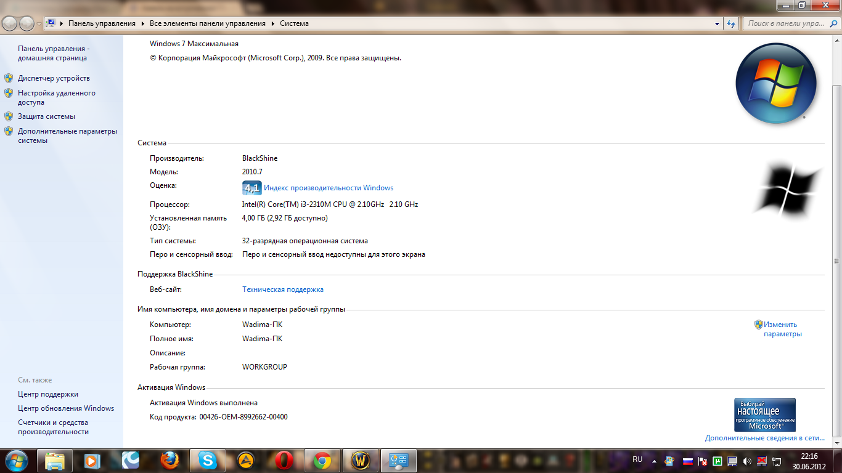Click Изменить параметры for computer name
This screenshot has height=473, width=842.
782,329
